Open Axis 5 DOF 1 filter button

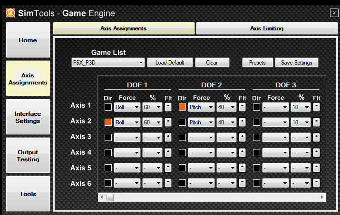168,168
